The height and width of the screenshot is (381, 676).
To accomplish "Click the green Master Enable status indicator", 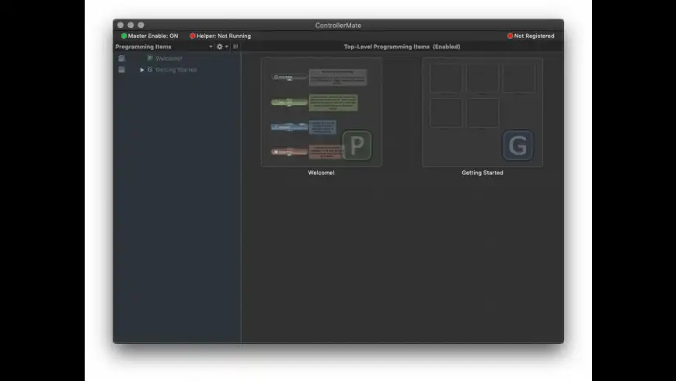I will [x=124, y=36].
